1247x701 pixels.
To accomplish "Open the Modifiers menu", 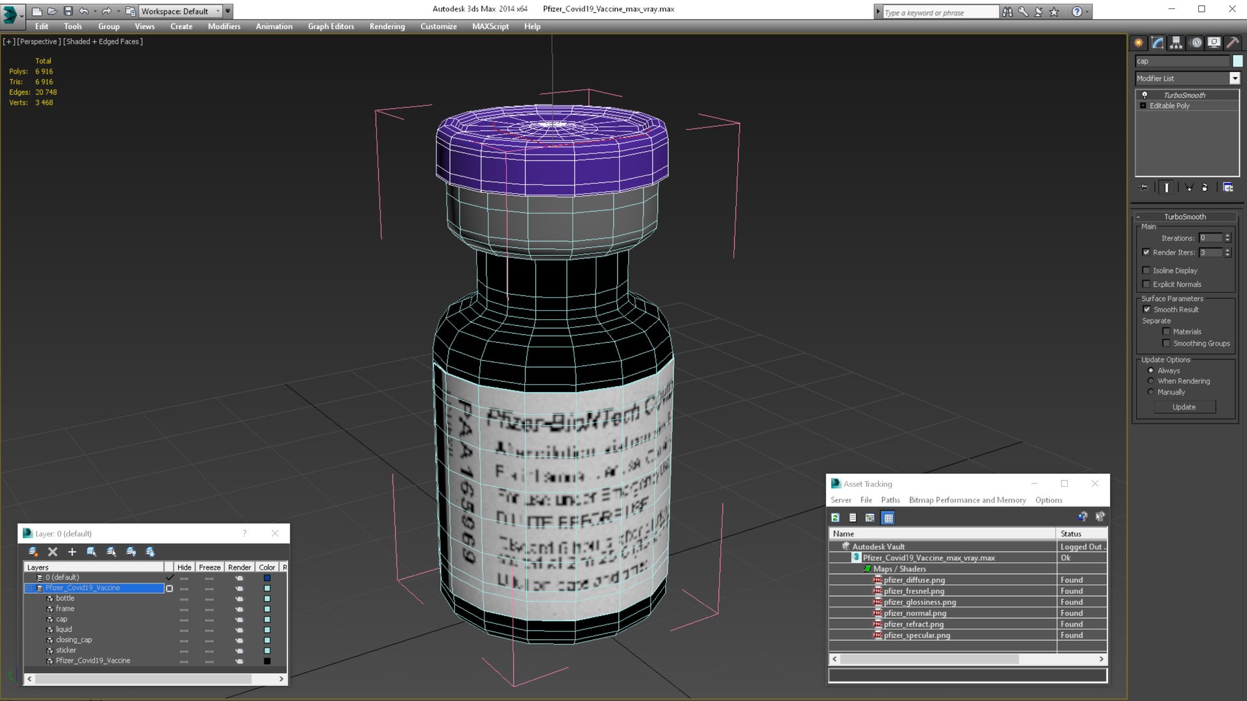I will tap(224, 27).
